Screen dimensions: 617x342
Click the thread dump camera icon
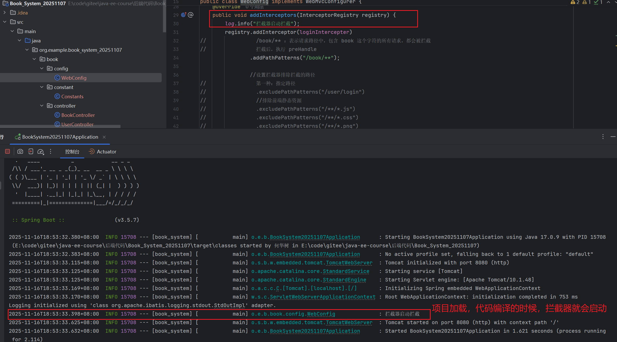tap(20, 152)
